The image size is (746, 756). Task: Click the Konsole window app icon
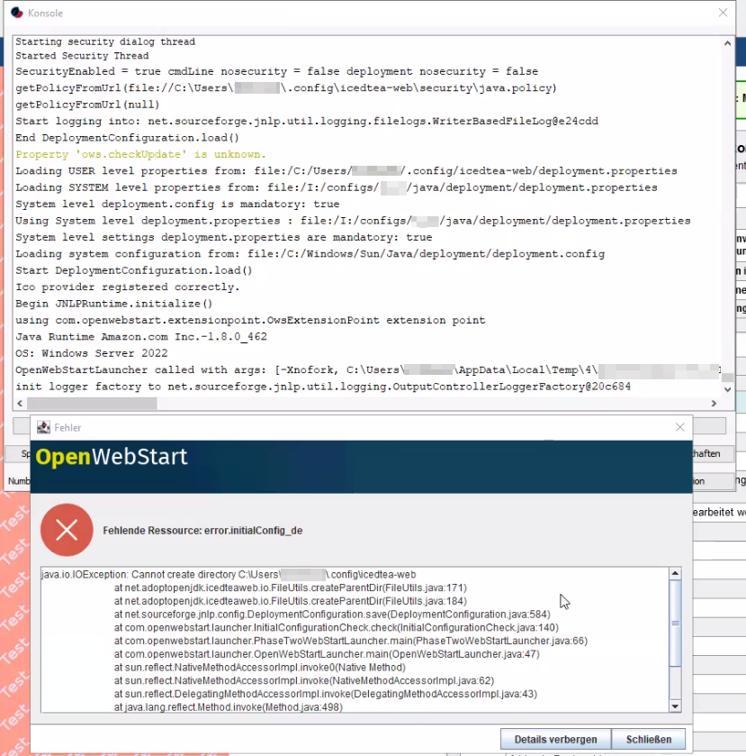point(17,13)
